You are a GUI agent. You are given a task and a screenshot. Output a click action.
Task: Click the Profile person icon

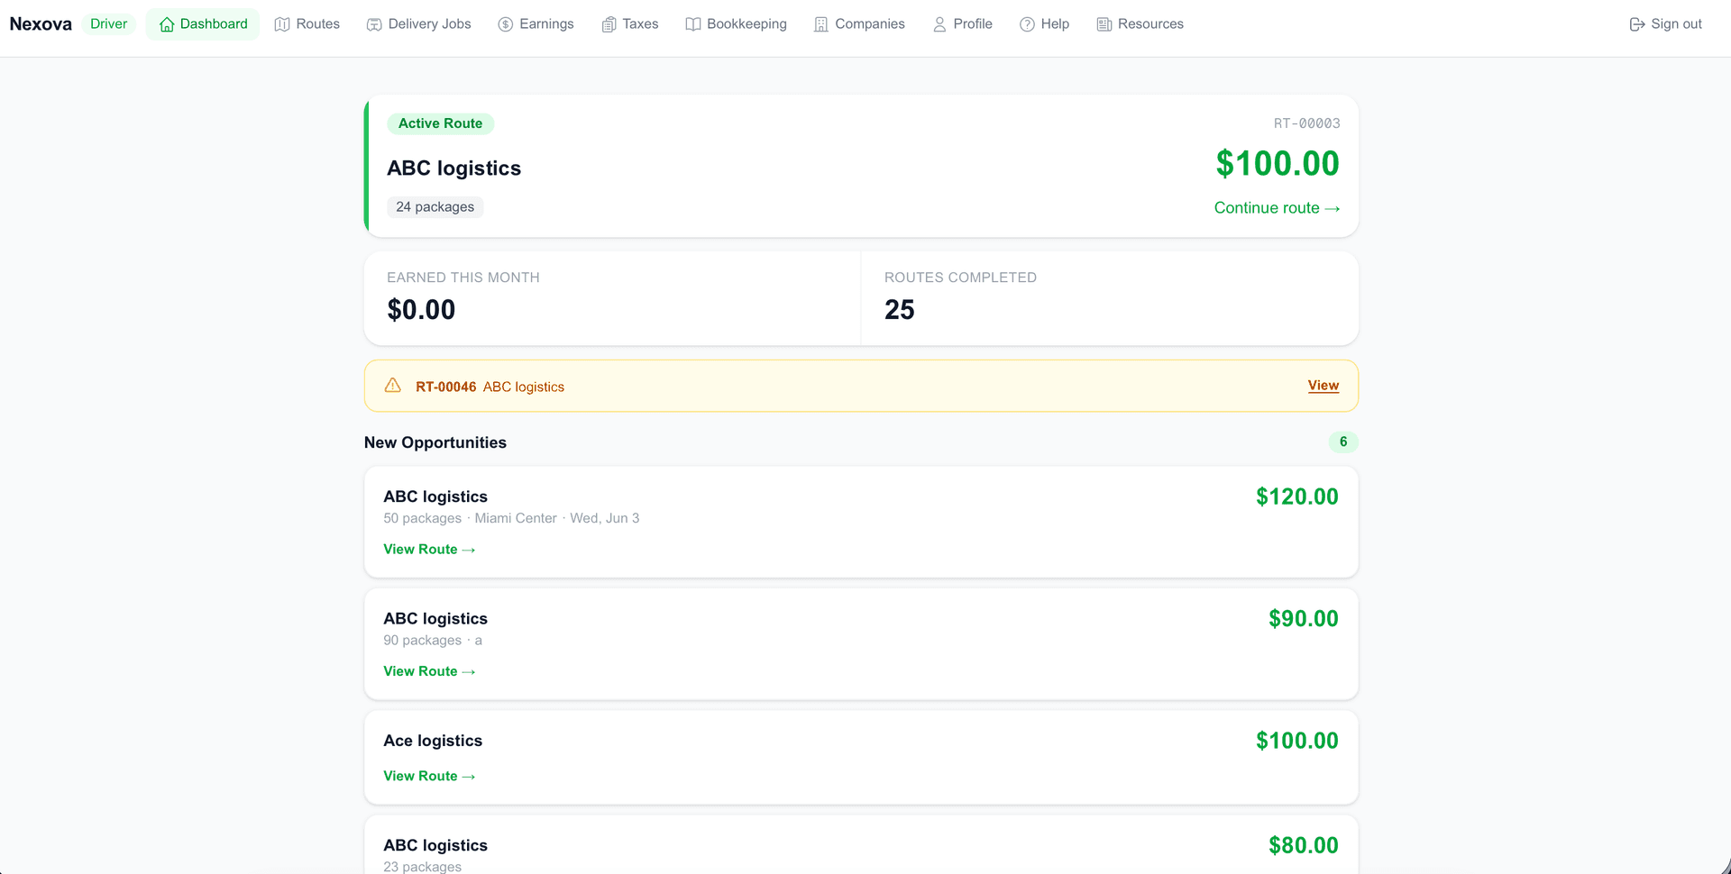[x=939, y=24]
